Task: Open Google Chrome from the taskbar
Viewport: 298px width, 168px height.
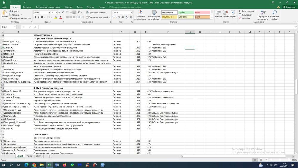Action: (x=34, y=165)
